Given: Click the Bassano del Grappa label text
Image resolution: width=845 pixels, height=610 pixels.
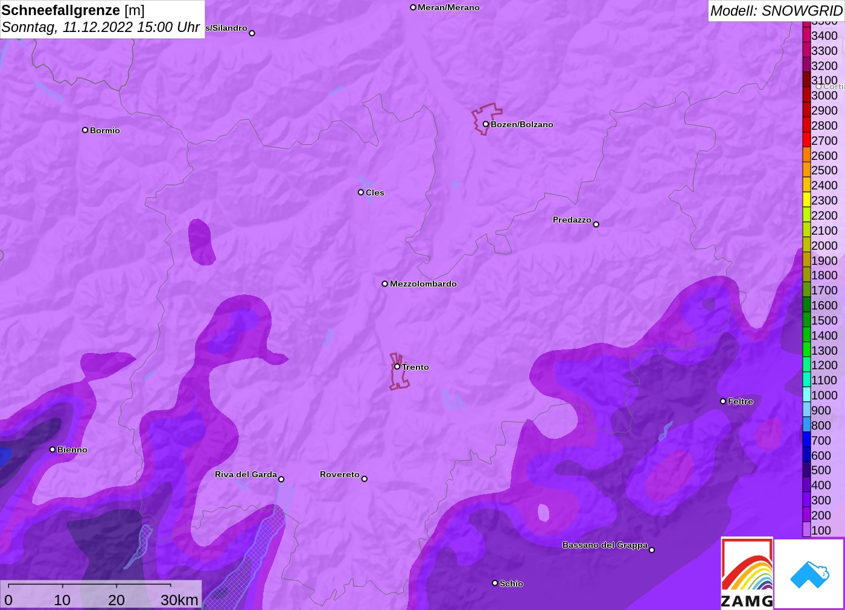Looking at the screenshot, I should tap(605, 545).
